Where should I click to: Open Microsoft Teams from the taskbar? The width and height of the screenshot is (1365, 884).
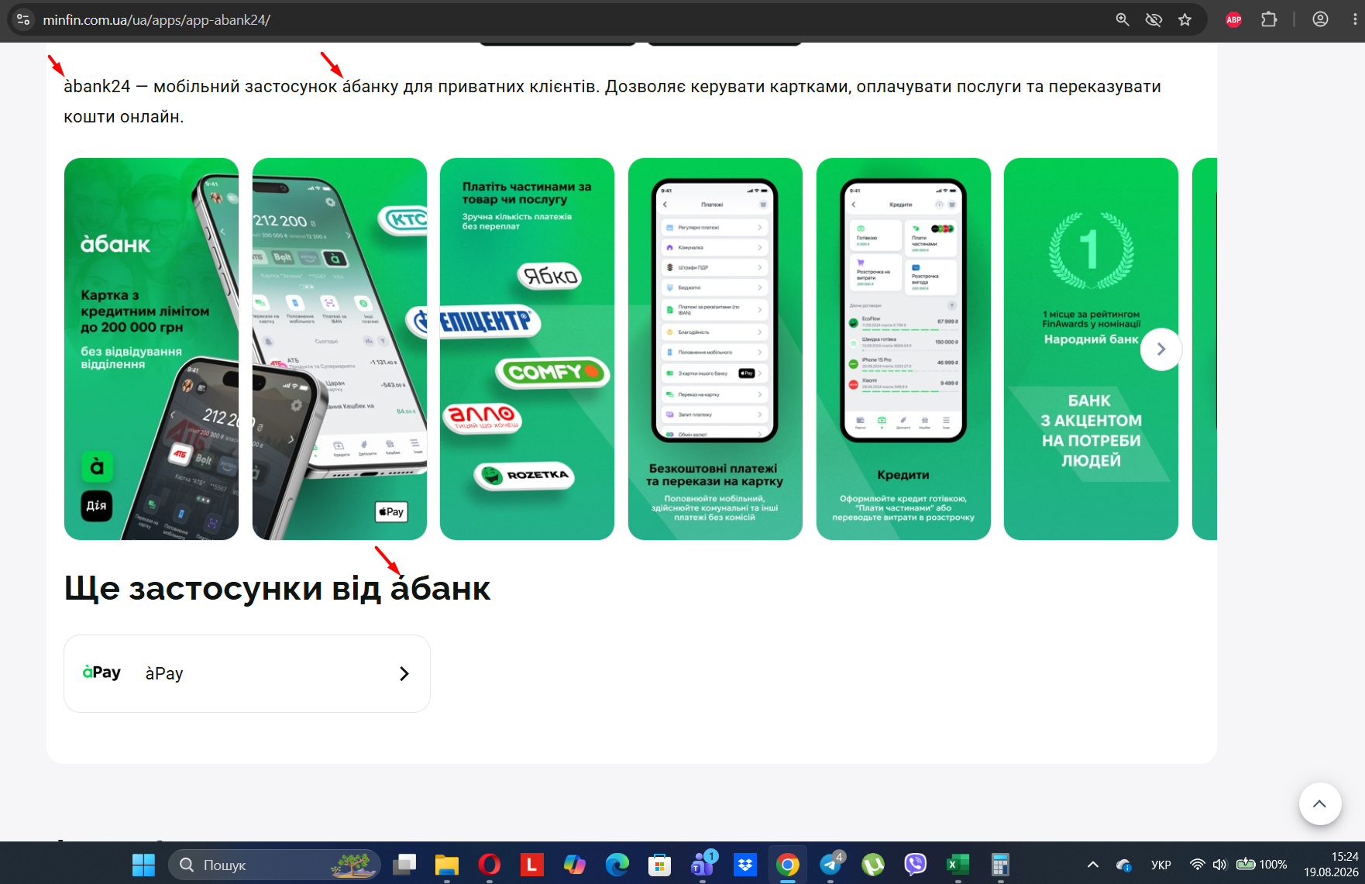[703, 865]
